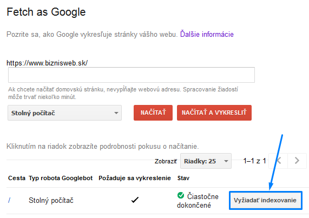Click Čiastočne dokončené status text
This screenshot has height=218, width=309.
pyautogui.click(x=198, y=201)
